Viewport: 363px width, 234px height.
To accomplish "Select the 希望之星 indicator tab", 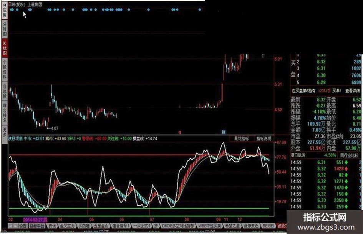I will [x=232, y=226].
